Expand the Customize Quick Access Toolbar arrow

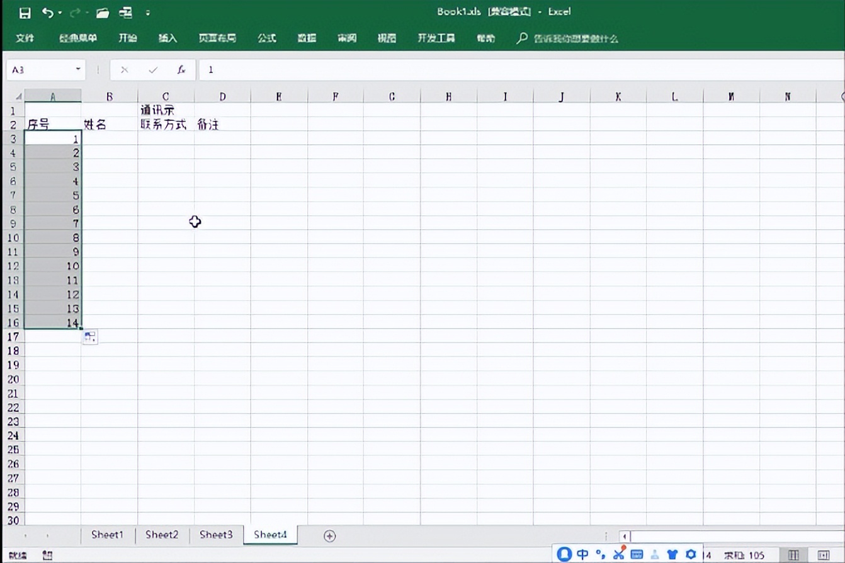click(x=148, y=13)
